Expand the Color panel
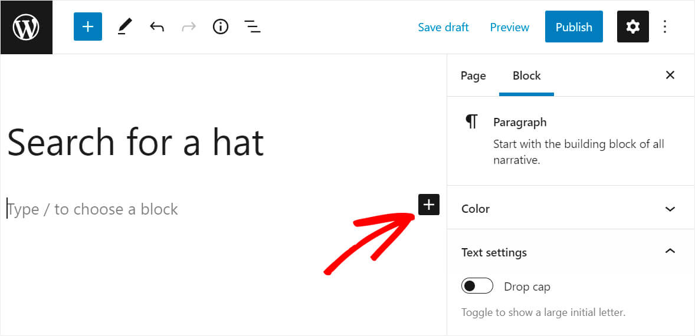This screenshot has height=336, width=695. pos(571,209)
